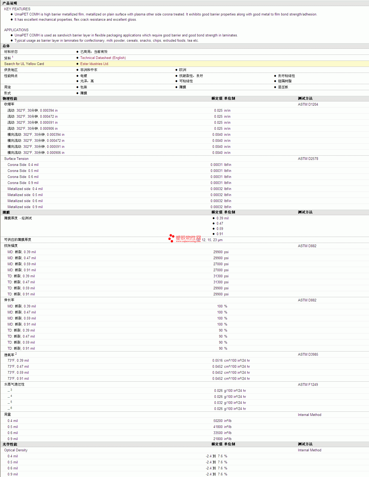Click the 良好粘结性 feature entry
369x477 pixels.
287,76
